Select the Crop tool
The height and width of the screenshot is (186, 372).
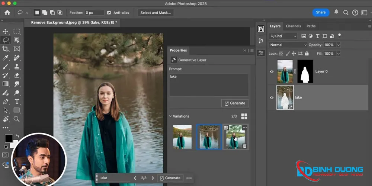(x=5, y=49)
